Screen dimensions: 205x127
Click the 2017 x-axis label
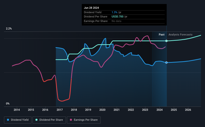coord(60,110)
